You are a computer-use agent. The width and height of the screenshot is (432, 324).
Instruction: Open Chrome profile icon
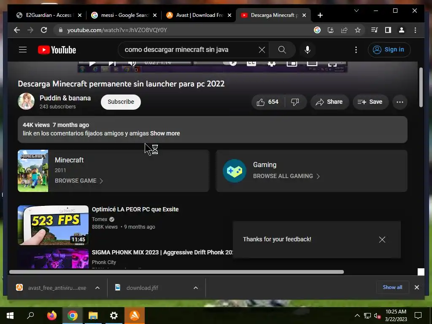pos(402,30)
